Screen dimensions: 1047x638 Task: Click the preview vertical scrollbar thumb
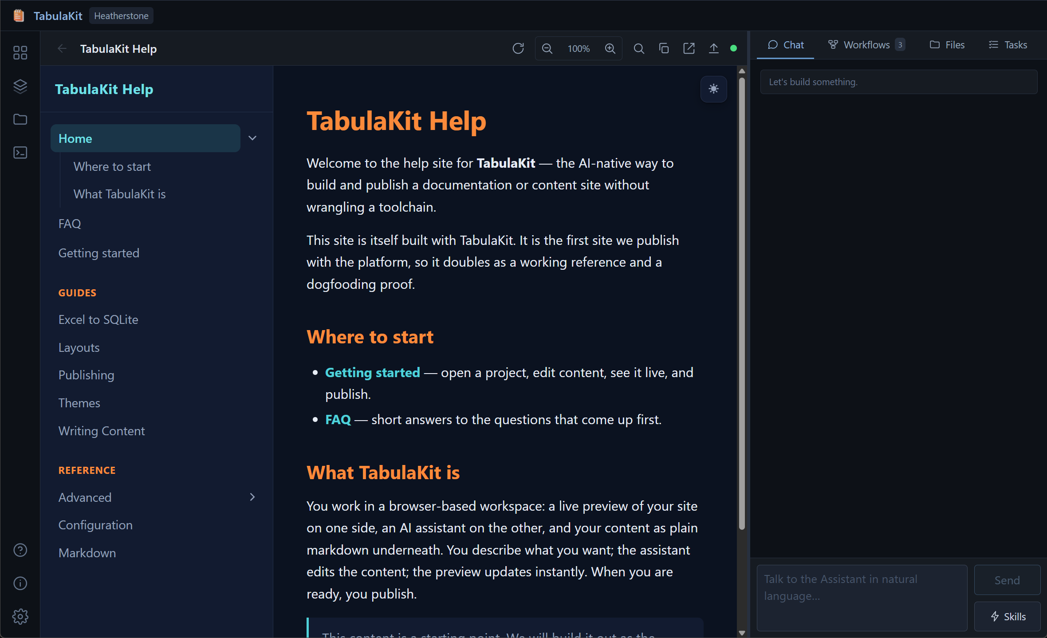742,303
